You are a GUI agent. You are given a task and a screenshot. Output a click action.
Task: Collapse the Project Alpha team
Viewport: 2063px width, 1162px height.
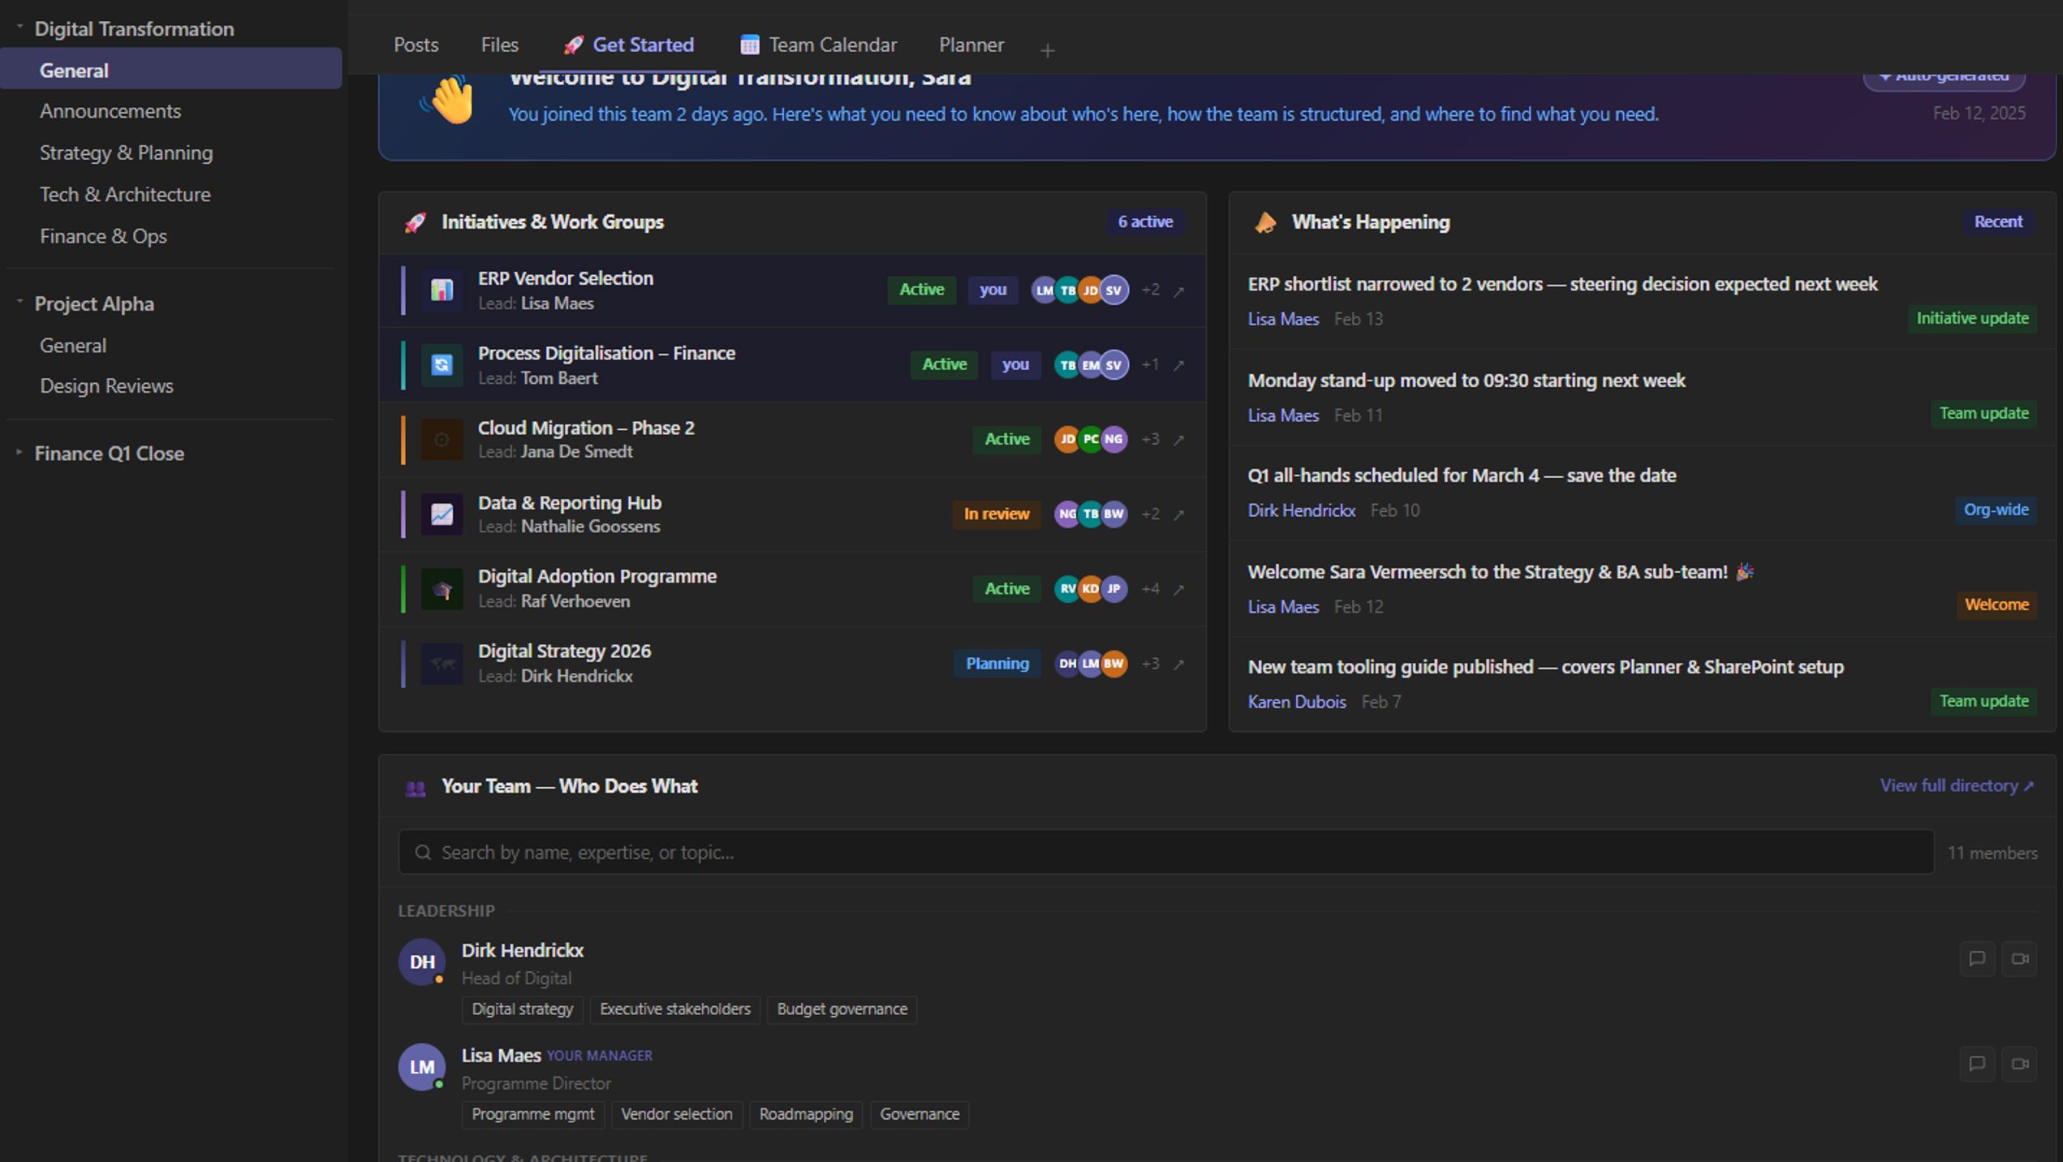(19, 303)
